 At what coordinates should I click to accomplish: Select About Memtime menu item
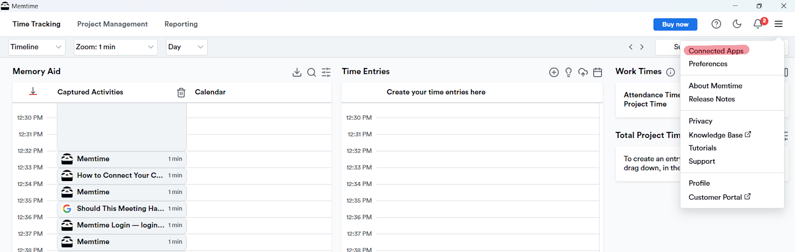pos(715,86)
